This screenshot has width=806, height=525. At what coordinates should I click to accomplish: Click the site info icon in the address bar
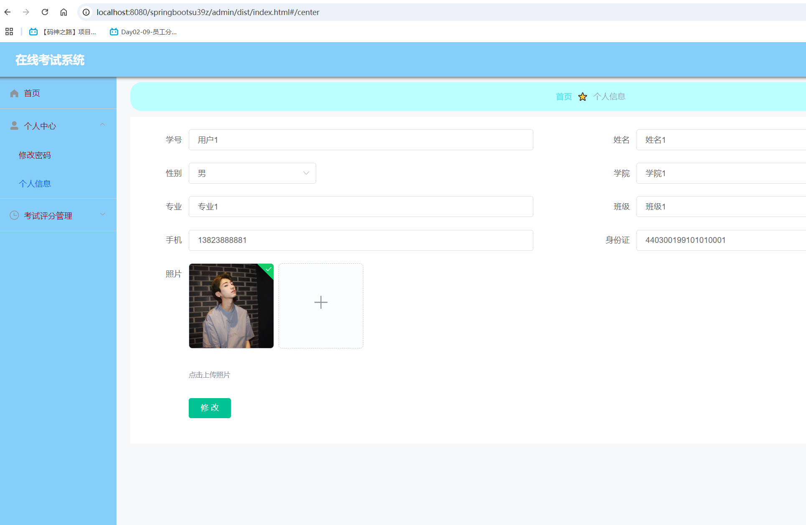tap(86, 12)
